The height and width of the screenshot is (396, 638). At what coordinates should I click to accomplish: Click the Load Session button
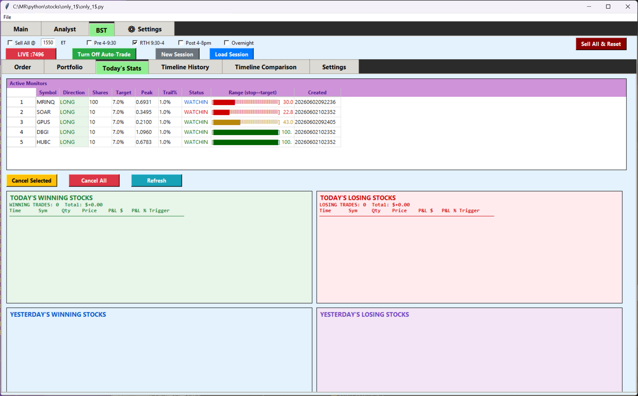231,54
